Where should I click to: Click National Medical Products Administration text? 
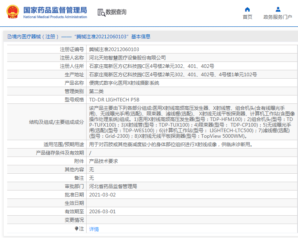coord(55,17)
